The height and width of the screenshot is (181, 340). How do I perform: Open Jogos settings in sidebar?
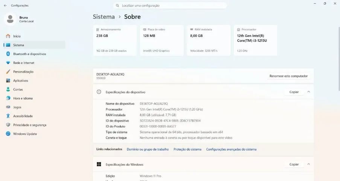point(34,107)
